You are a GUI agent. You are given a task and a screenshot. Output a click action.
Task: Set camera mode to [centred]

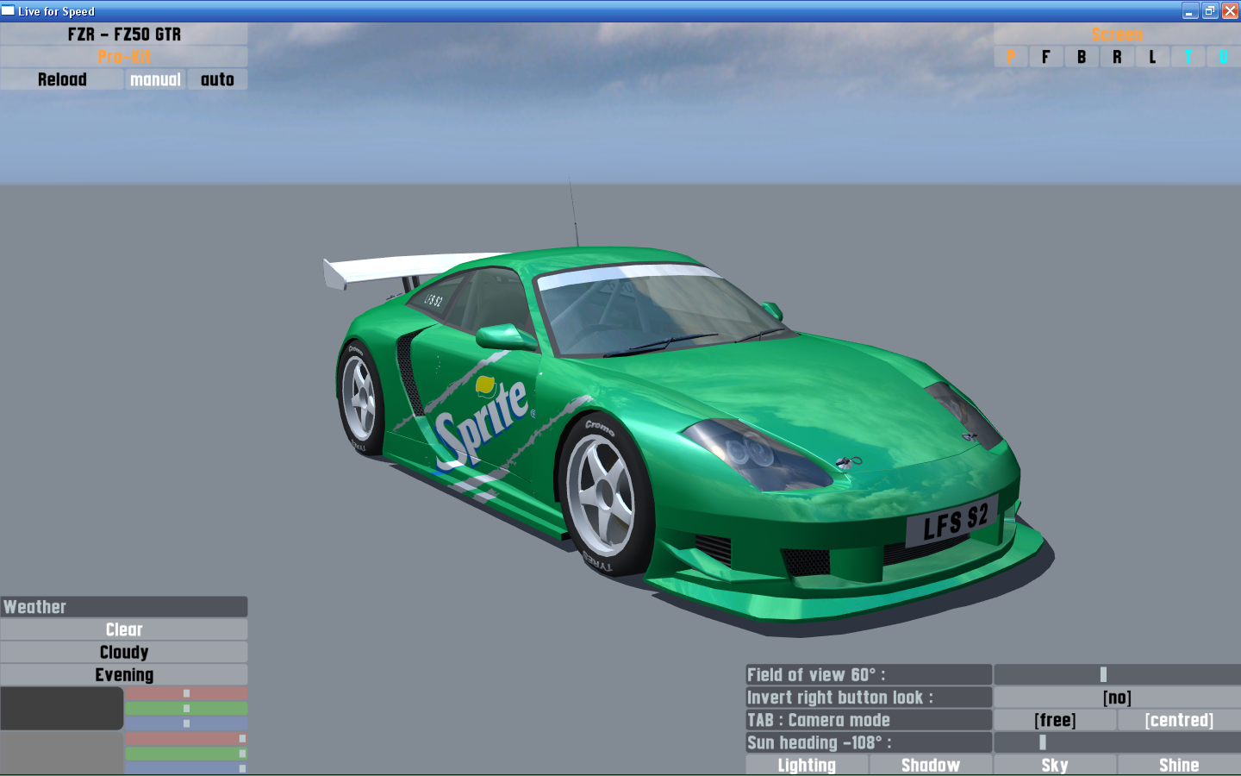1179,719
